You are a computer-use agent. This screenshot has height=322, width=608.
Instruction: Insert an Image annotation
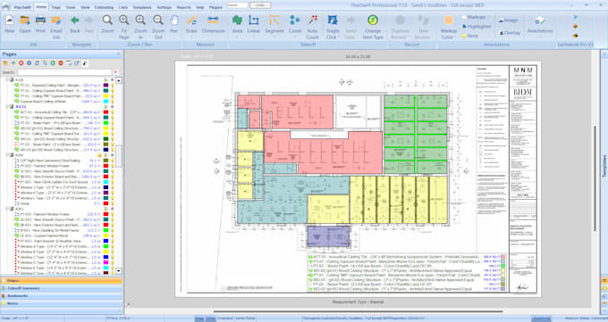508,21
